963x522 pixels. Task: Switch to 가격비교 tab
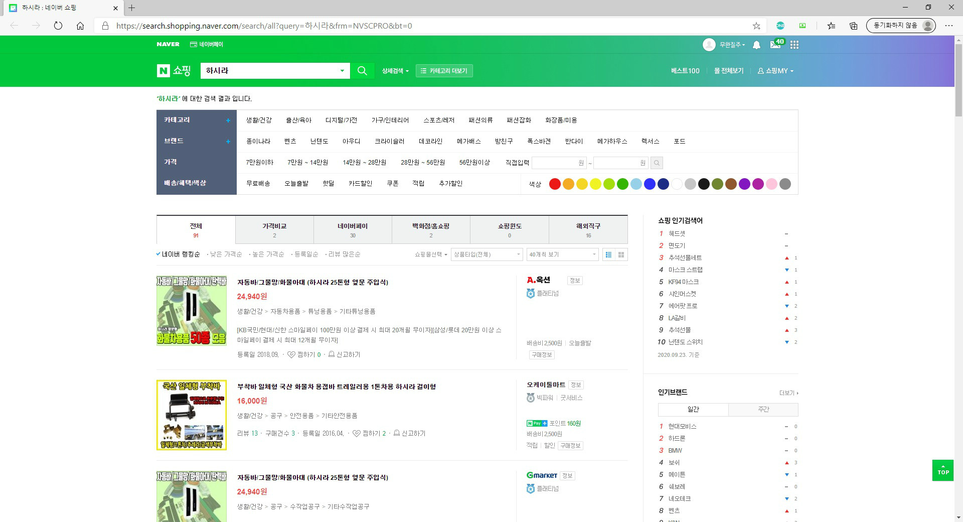(274, 230)
